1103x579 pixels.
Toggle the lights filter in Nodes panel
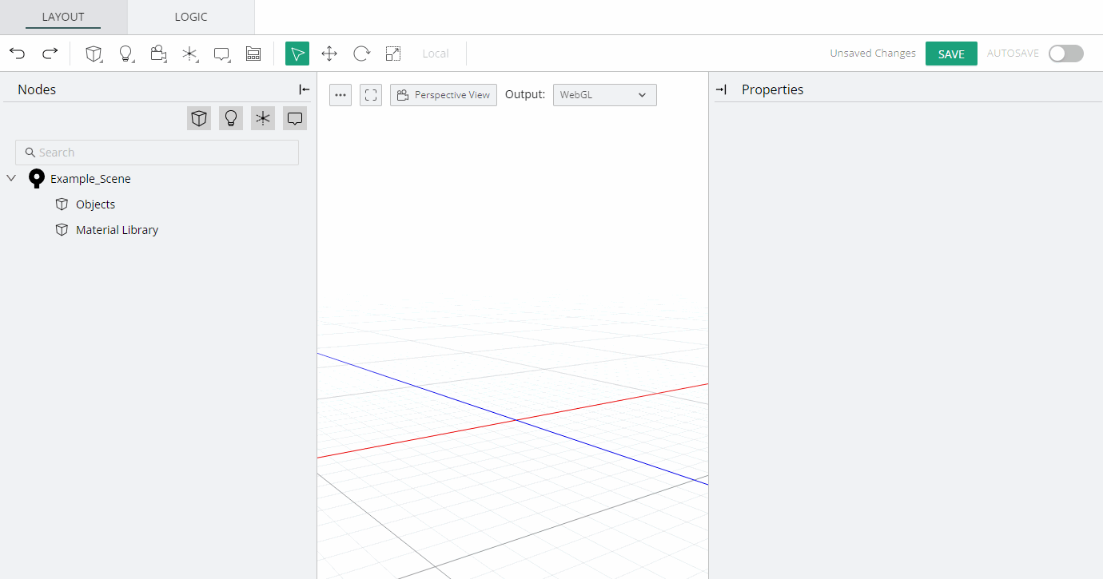pyautogui.click(x=231, y=118)
